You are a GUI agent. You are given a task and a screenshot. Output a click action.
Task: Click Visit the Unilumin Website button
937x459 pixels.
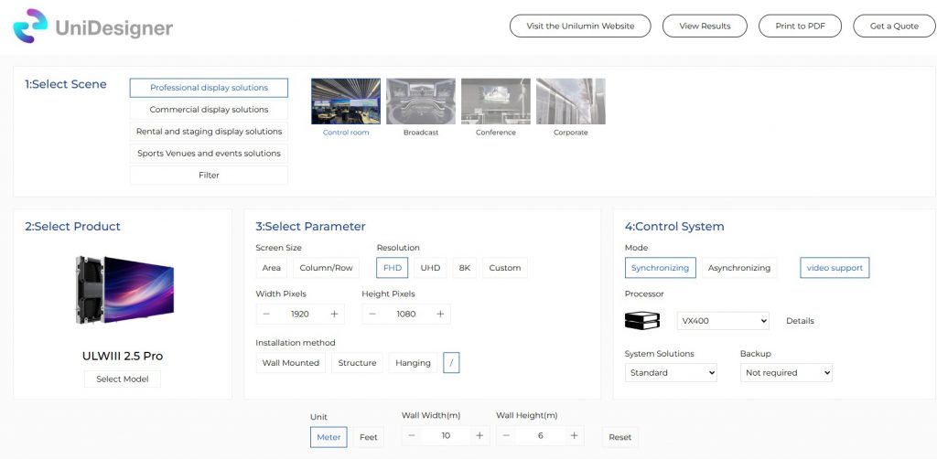pos(580,26)
